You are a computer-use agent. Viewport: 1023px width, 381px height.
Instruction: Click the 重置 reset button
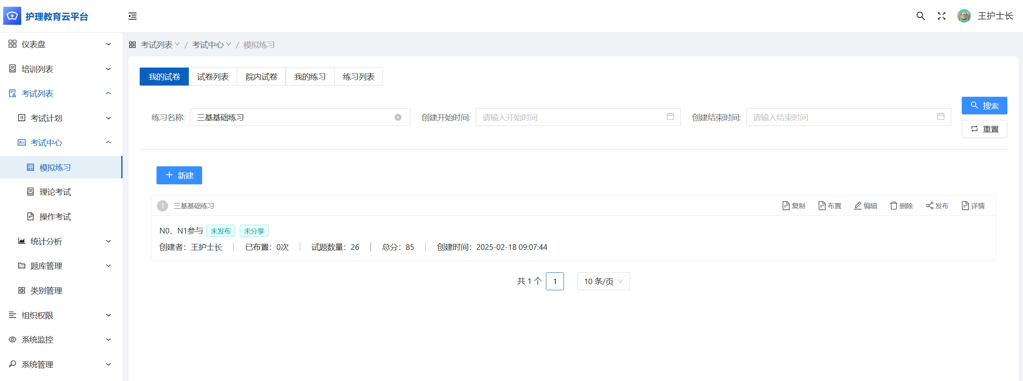pyautogui.click(x=984, y=129)
